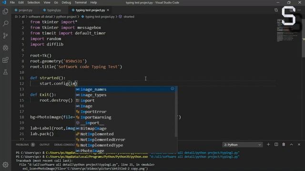305x171 pixels.
Task: Select the __import__ suggestion
Action: tap(125, 123)
